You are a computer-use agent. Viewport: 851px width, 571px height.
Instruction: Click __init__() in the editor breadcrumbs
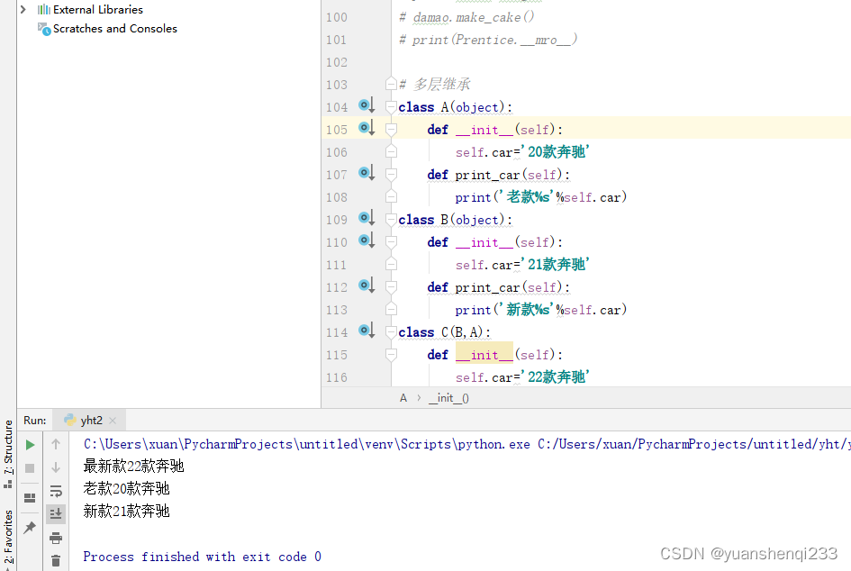pos(448,397)
